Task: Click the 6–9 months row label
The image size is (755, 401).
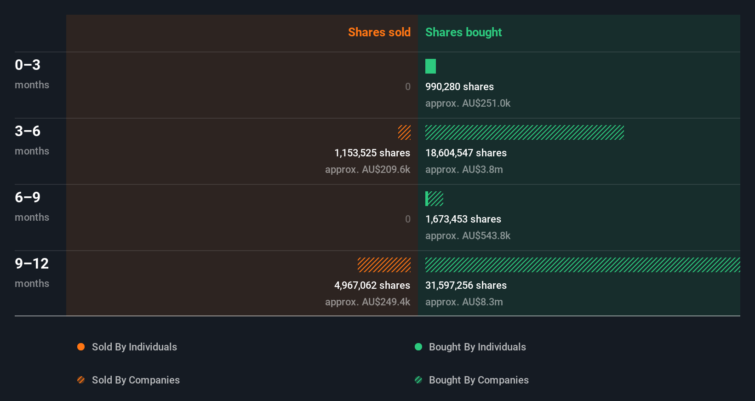Action: coord(32,206)
